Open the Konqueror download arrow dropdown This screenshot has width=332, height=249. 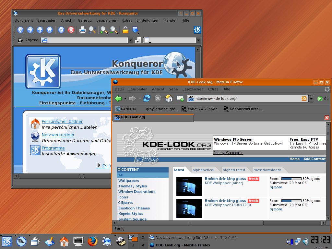click(139, 33)
